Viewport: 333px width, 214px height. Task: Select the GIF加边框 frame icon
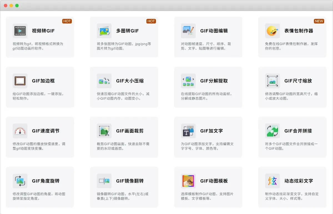20,81
